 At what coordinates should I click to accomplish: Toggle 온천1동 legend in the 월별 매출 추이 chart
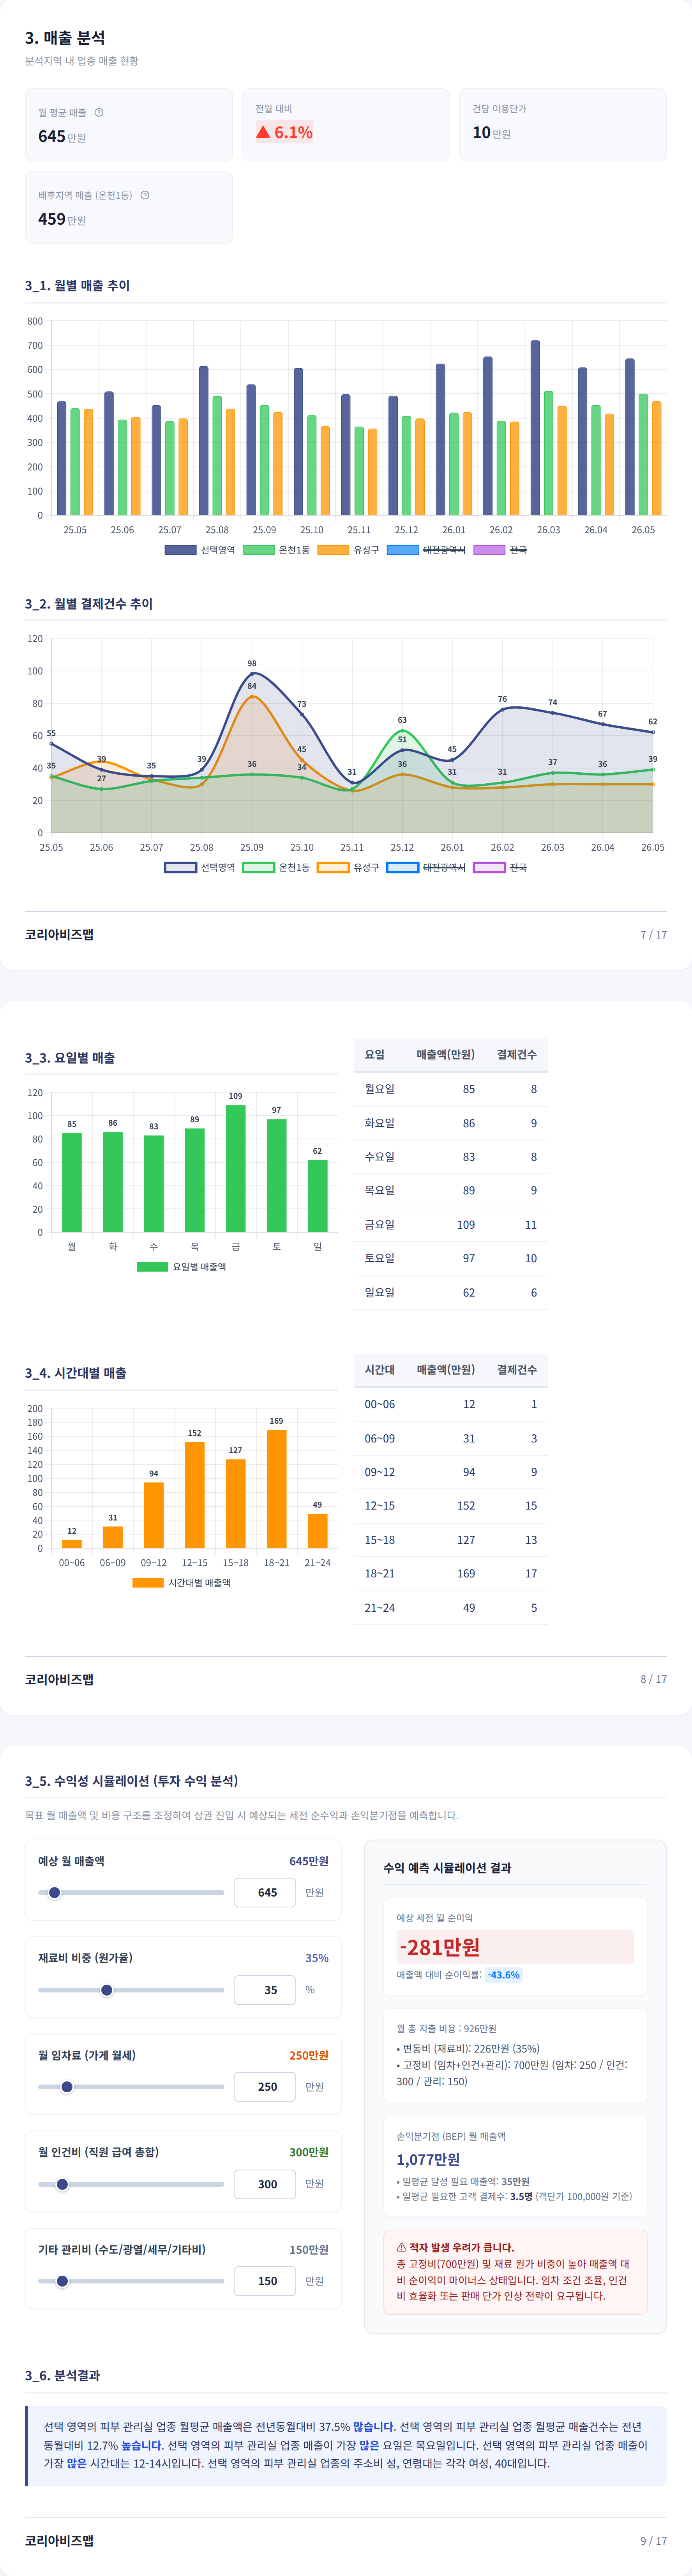(x=277, y=550)
